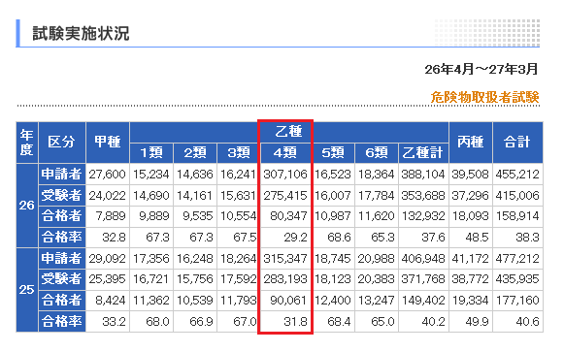Click the 4類 column header
Image resolution: width=564 pixels, height=352 pixels.
(x=285, y=153)
